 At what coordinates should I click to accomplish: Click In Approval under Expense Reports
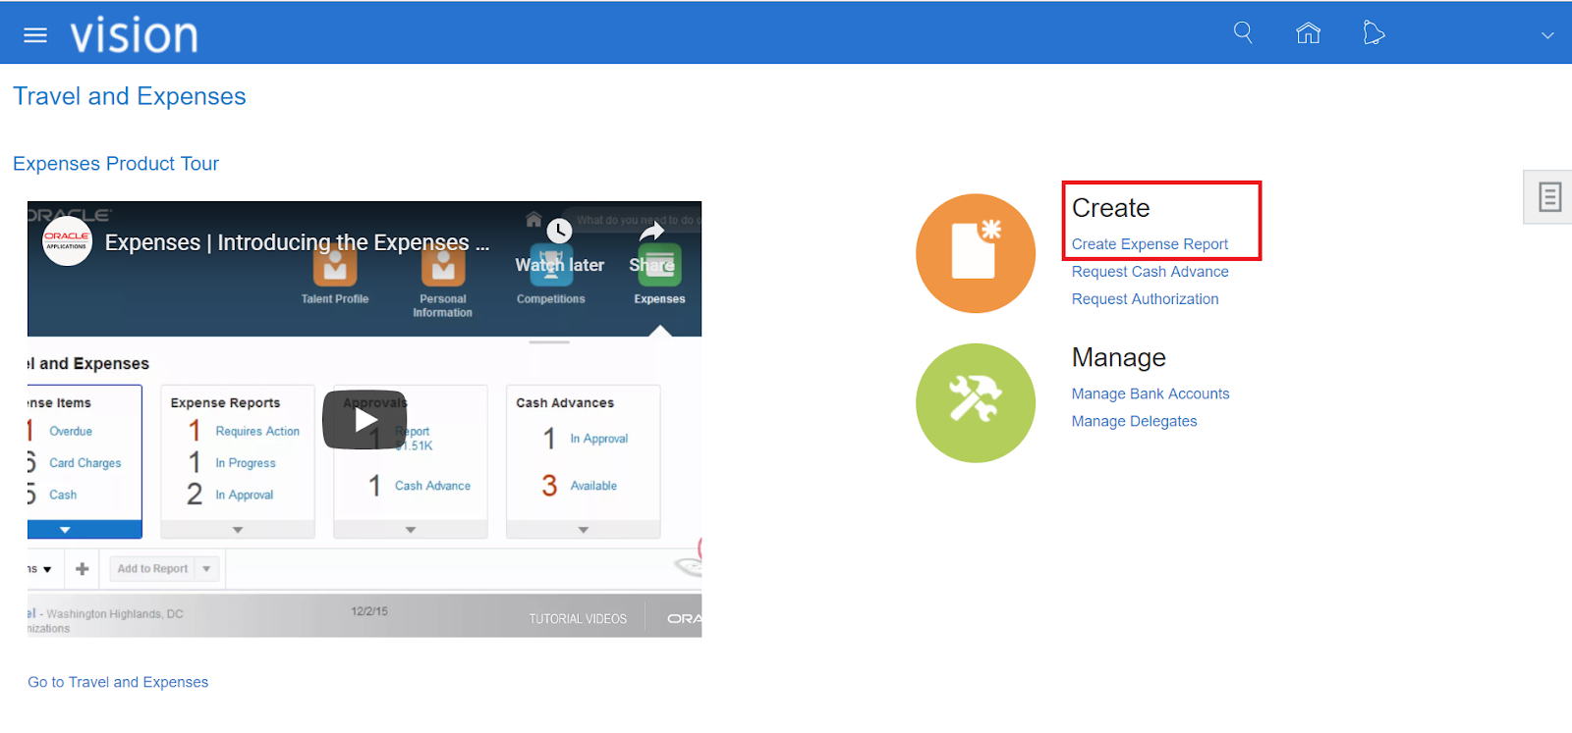[x=245, y=496]
